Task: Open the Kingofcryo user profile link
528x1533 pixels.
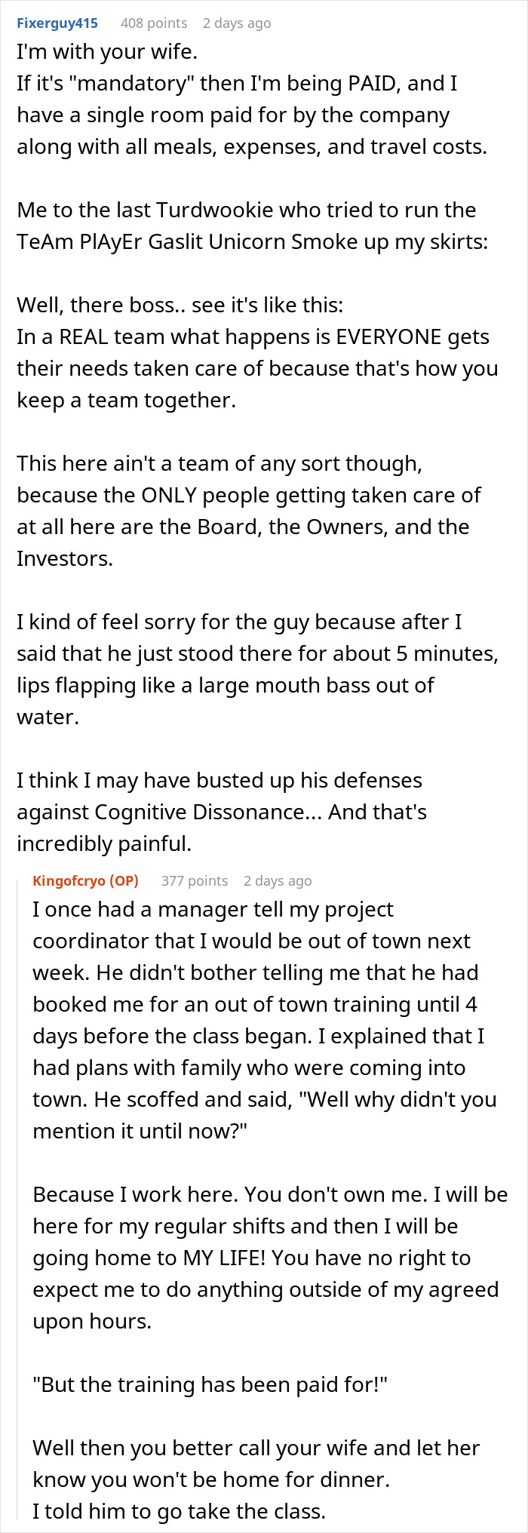Action: pyautogui.click(x=70, y=881)
